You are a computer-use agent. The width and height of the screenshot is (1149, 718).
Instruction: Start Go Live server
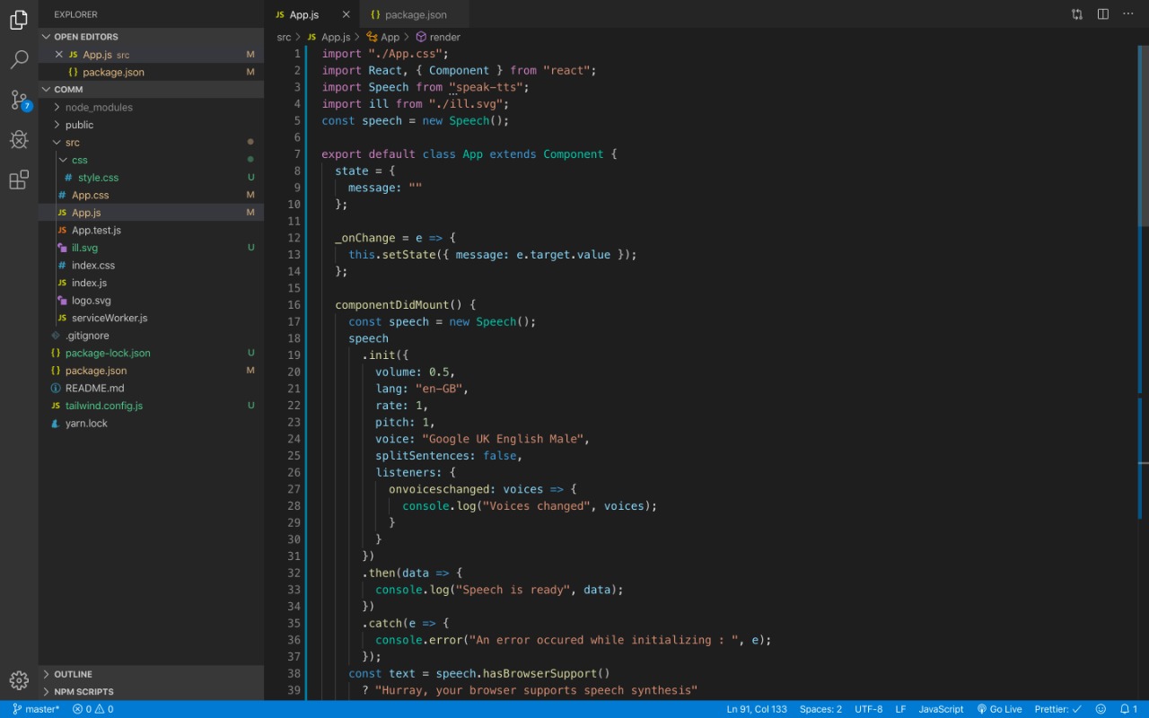tap(999, 709)
